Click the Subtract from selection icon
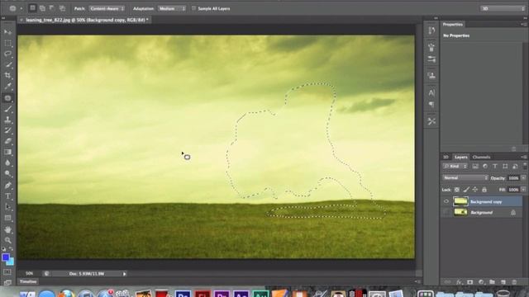This screenshot has width=529, height=297. (x=52, y=8)
